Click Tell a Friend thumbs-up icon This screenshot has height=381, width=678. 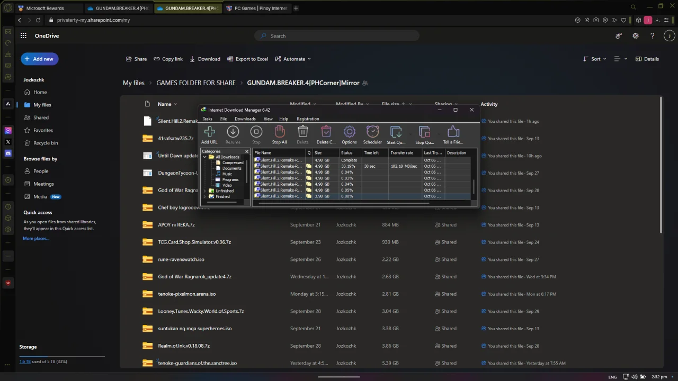click(x=453, y=132)
